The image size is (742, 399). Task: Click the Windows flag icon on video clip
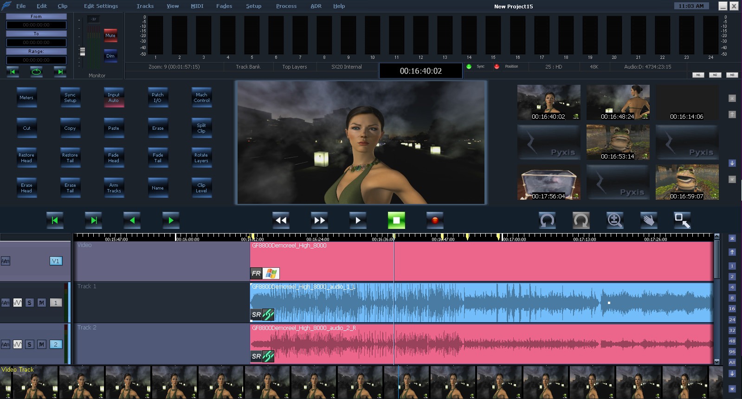click(x=271, y=273)
